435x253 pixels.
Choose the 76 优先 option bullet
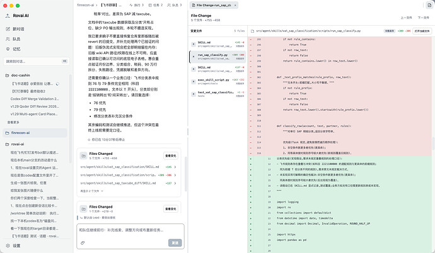(100, 103)
